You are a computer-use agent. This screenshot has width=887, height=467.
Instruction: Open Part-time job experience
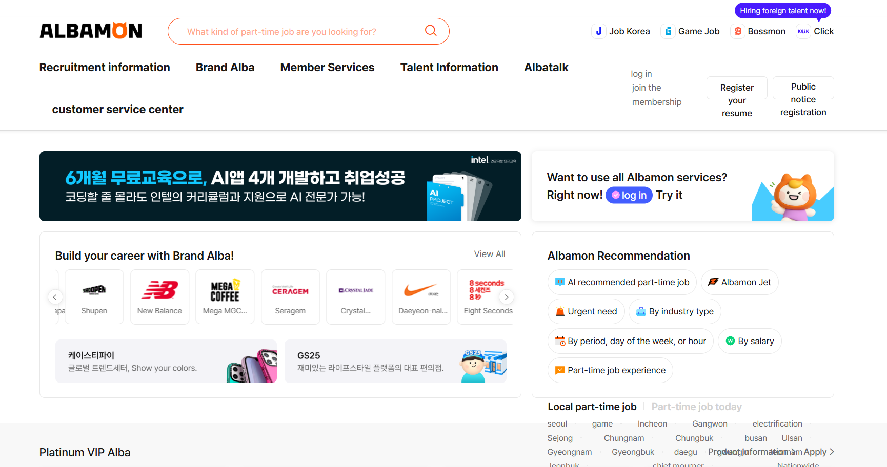coord(610,370)
